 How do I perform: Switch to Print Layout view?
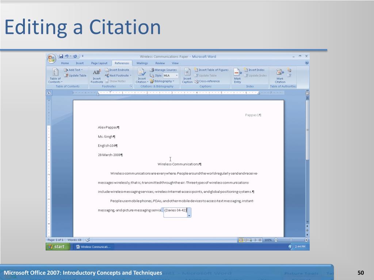coord(241,240)
